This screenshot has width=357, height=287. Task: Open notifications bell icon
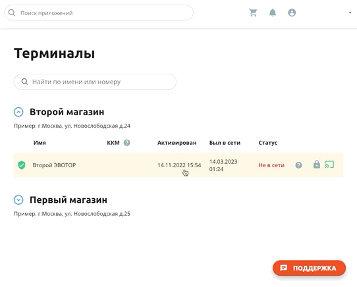pyautogui.click(x=273, y=13)
